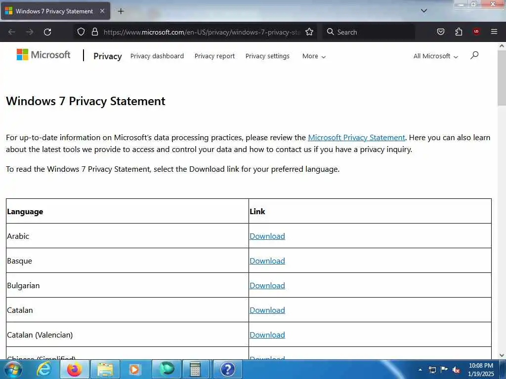
Task: Open the Firefox hamburger menu
Action: 494,32
